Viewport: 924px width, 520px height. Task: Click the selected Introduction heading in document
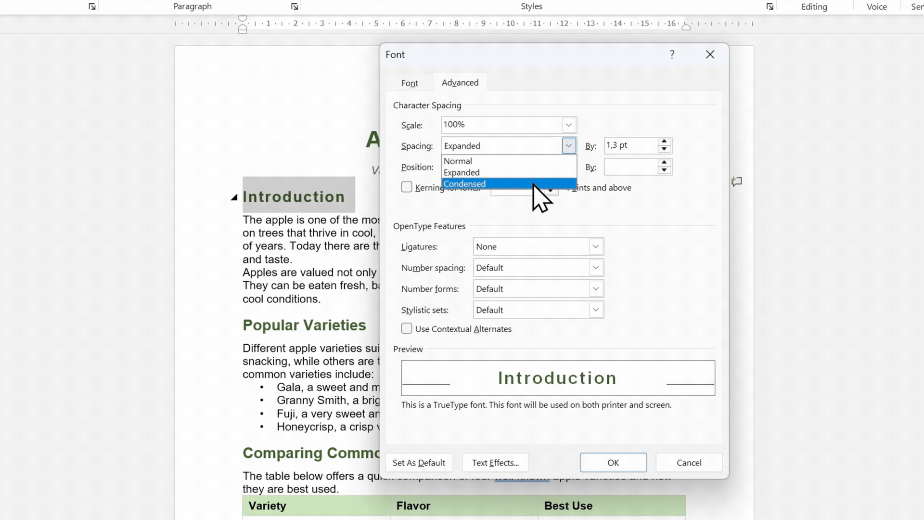(x=294, y=197)
